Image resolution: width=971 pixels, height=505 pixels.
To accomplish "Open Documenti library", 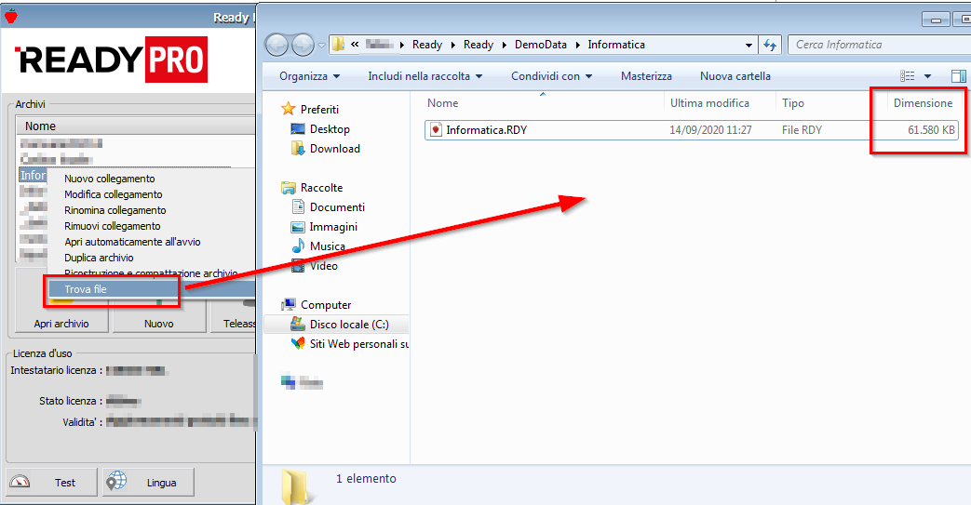I will point(338,206).
